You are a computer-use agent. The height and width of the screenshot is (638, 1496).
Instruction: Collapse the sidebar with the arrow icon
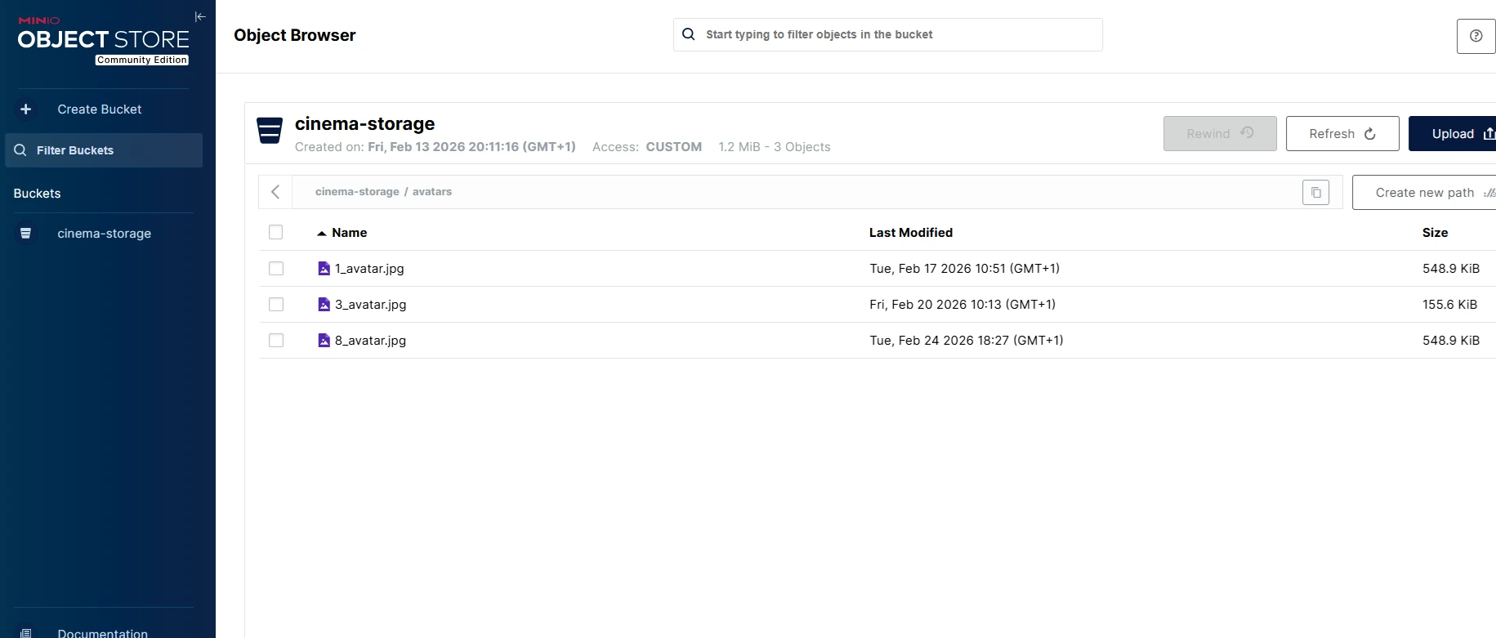click(200, 16)
